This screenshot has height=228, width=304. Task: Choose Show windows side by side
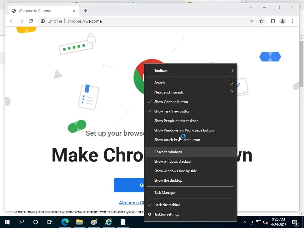coord(190,171)
